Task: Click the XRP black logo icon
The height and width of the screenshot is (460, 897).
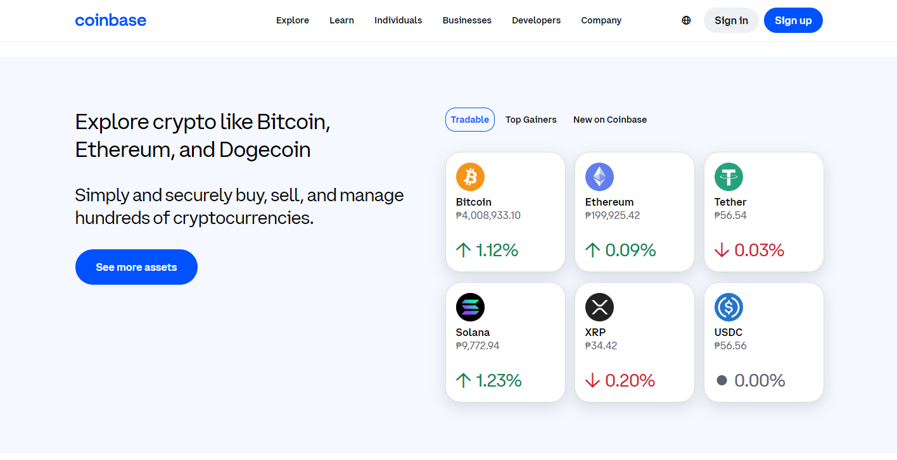Action: click(x=599, y=307)
